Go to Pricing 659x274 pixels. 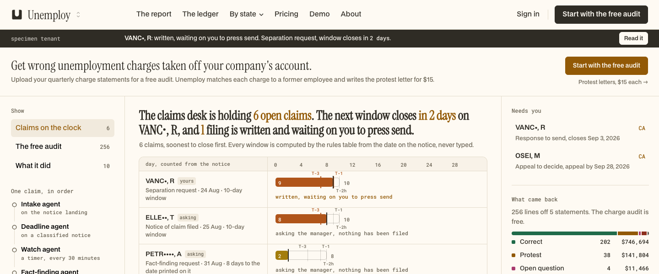pos(286,14)
